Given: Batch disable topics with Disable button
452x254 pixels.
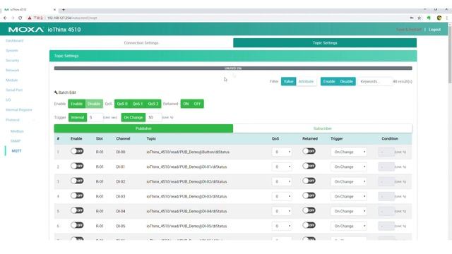Looking at the screenshot, I should point(94,104).
